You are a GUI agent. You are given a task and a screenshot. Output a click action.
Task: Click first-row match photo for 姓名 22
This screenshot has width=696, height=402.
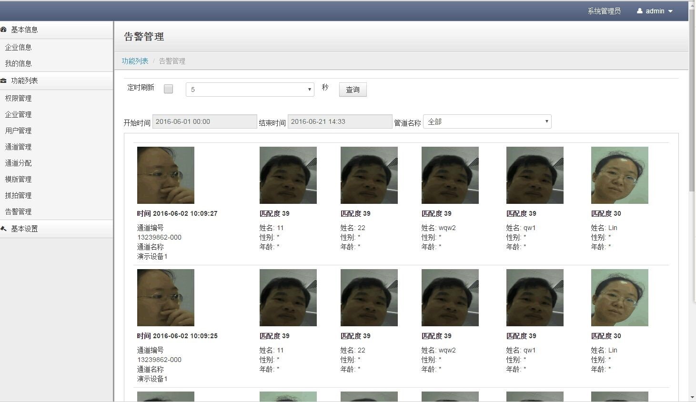369,175
